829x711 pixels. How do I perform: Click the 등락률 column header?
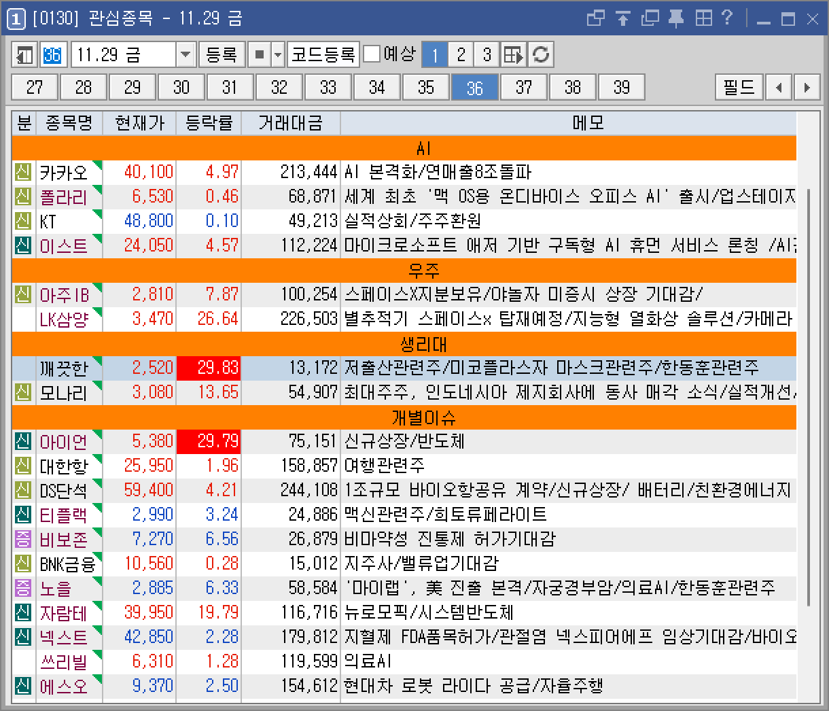pos(209,123)
